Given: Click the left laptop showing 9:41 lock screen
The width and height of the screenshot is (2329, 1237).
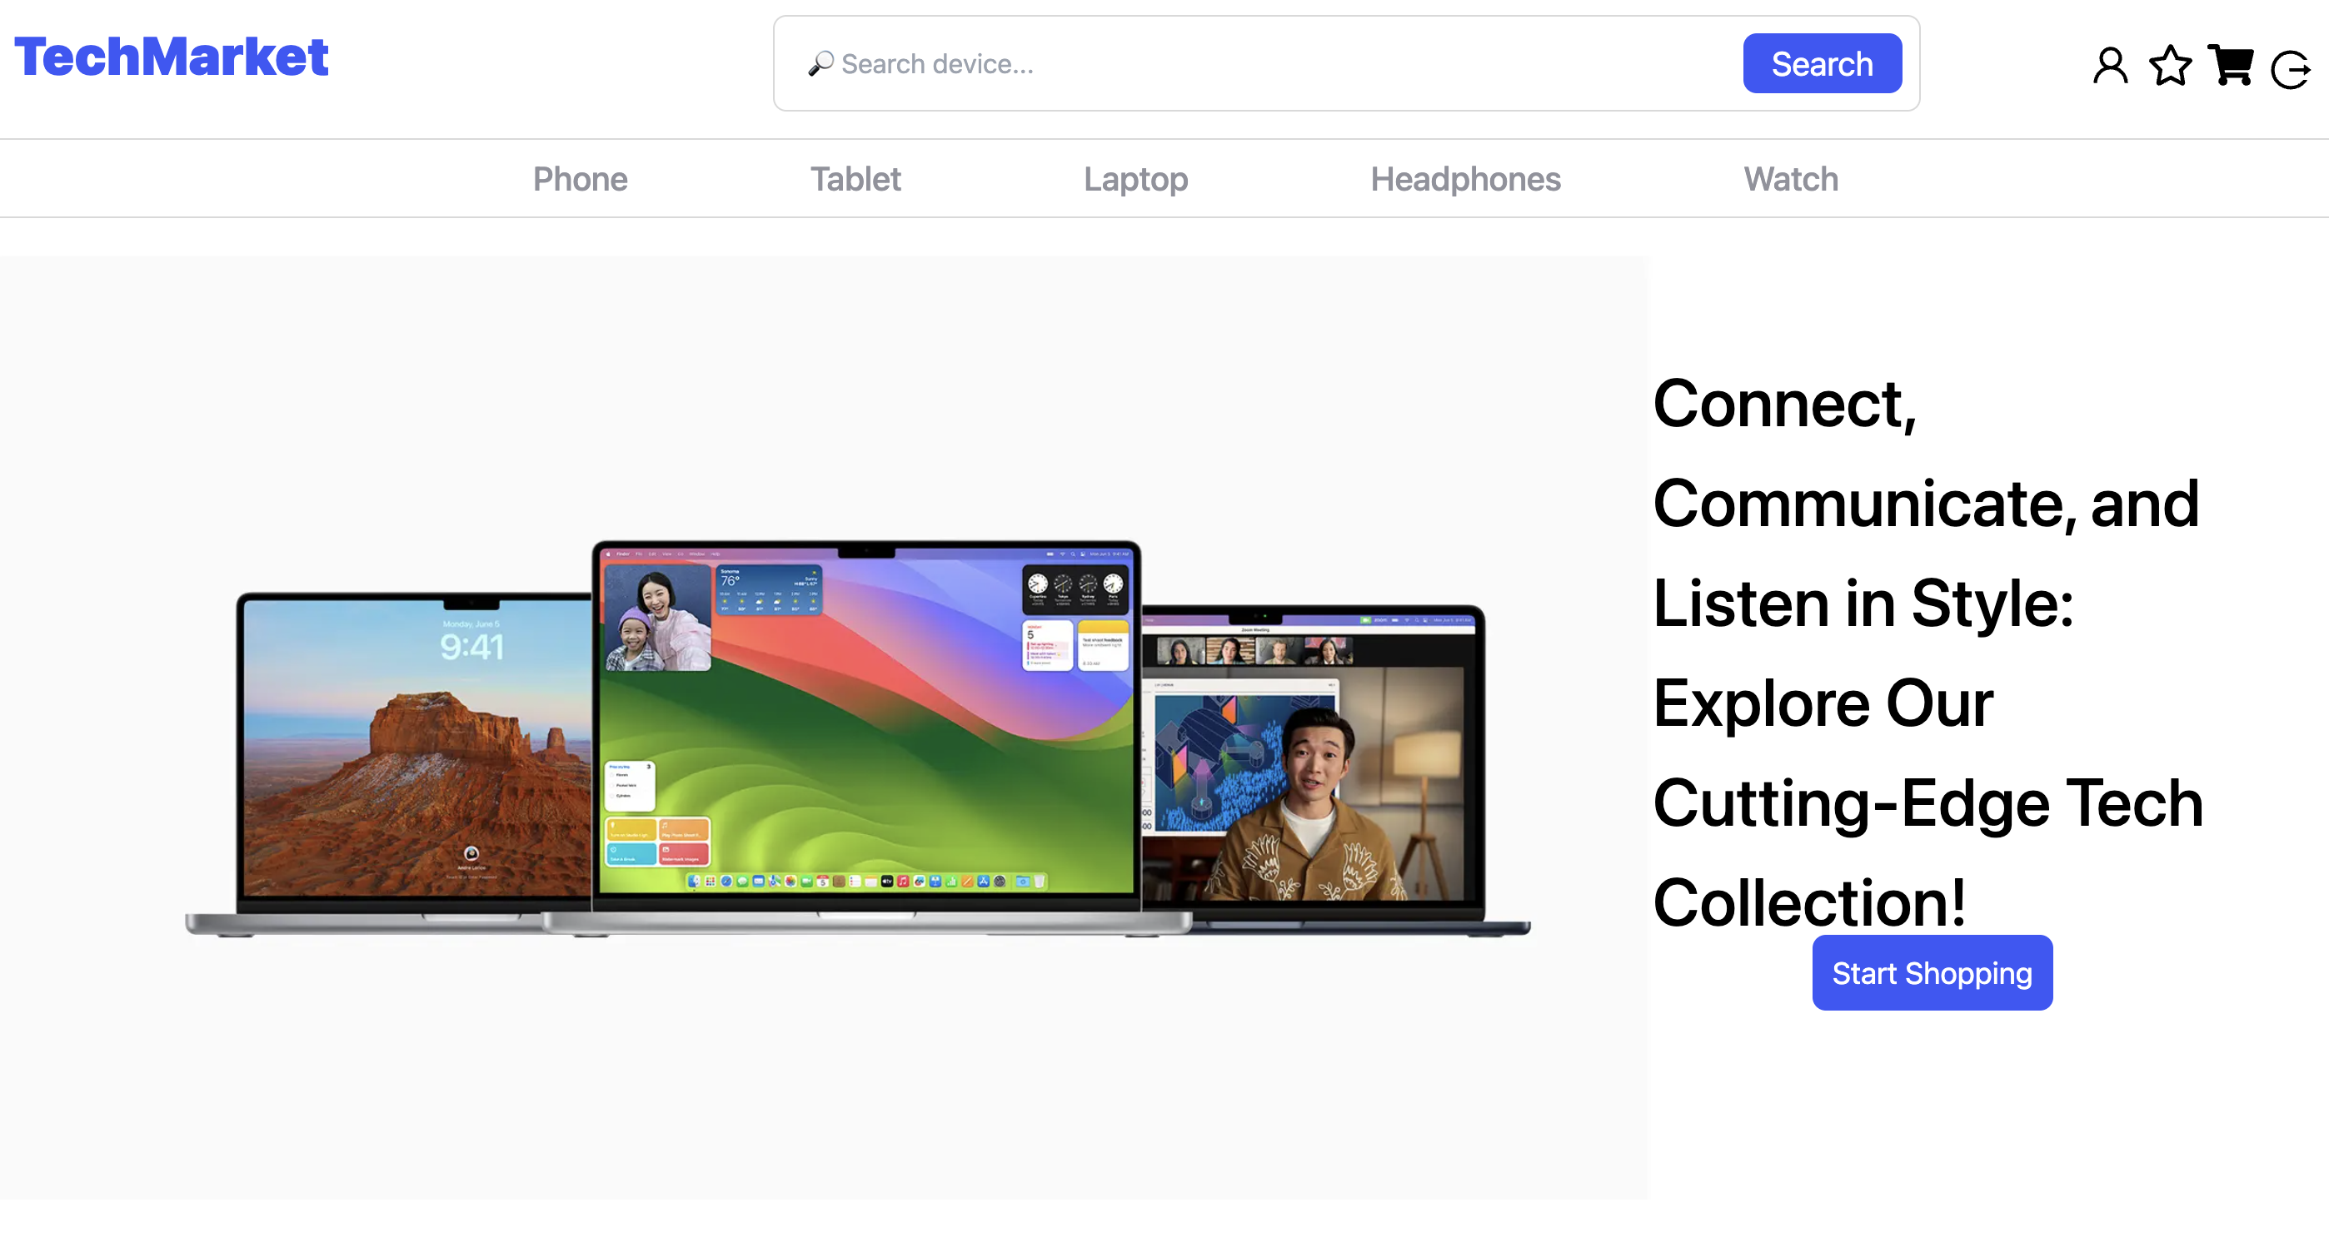Looking at the screenshot, I should tap(416, 750).
